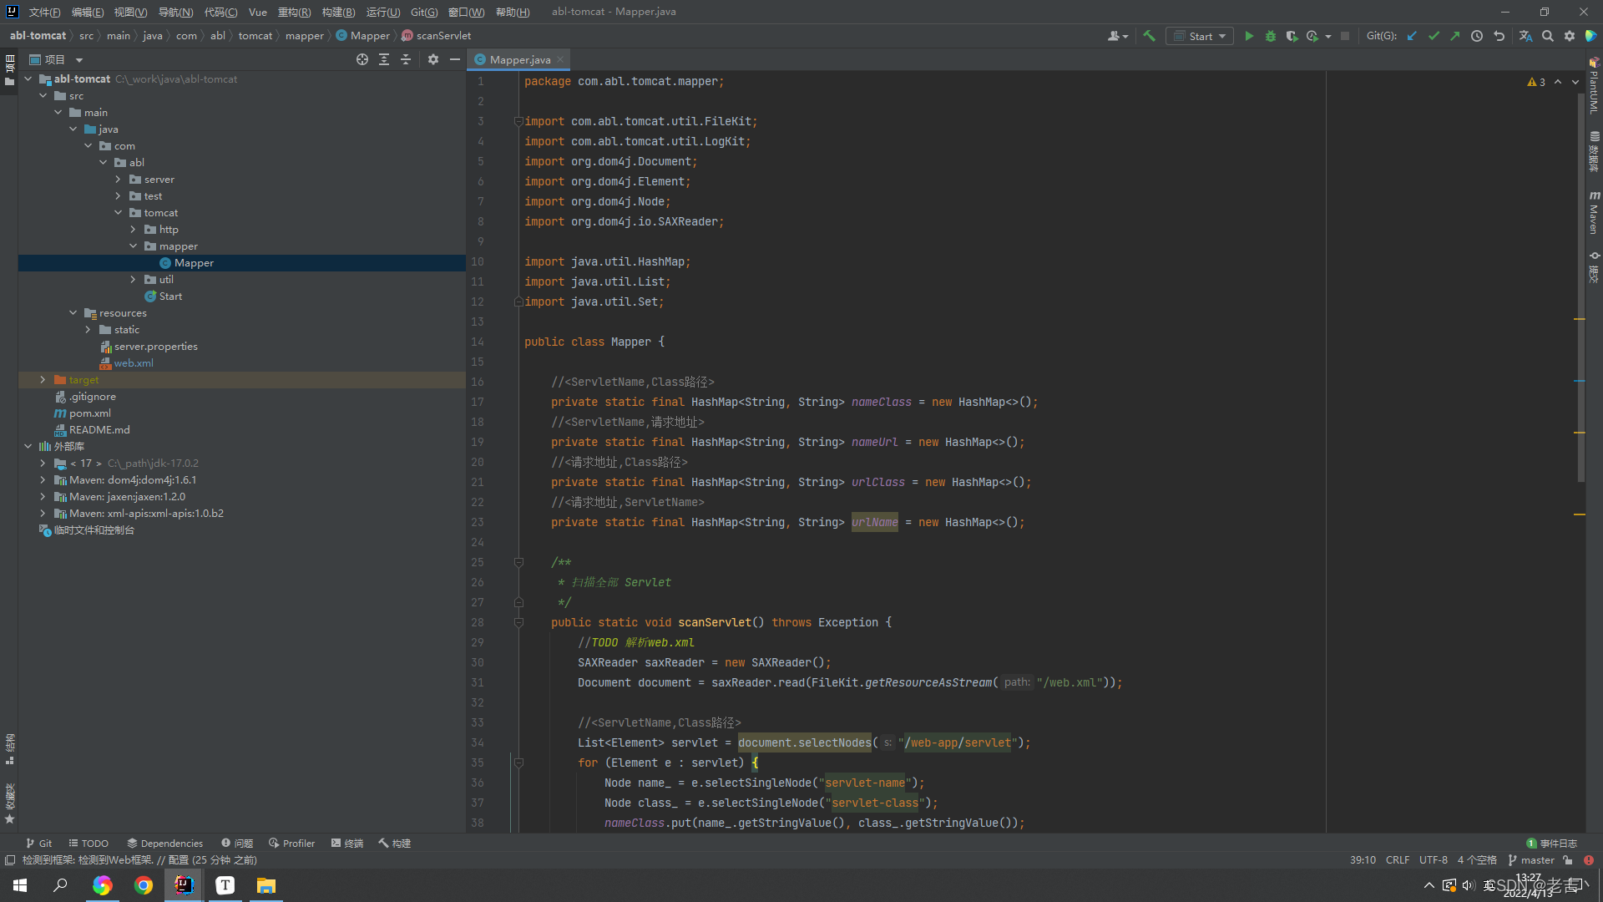
Task: Build project with hammer icon
Action: 1150,36
